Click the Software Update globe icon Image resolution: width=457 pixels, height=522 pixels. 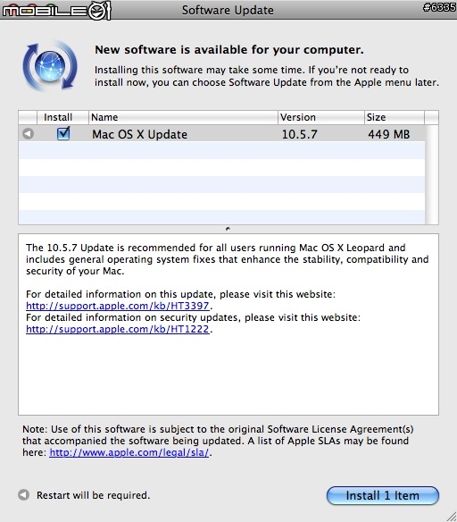coord(50,66)
